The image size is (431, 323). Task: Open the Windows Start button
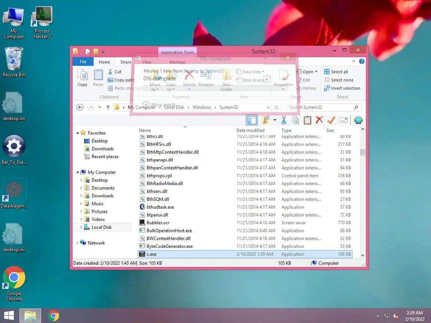click(x=9, y=316)
